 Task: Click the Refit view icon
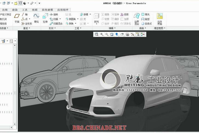(x=96, y=34)
